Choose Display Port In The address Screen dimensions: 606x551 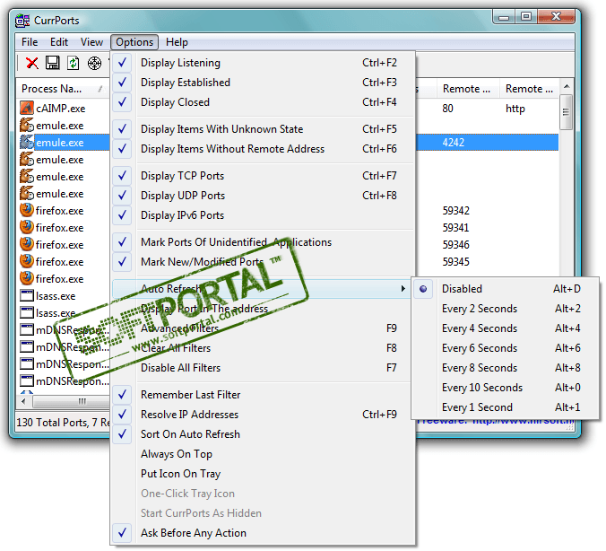263,309
